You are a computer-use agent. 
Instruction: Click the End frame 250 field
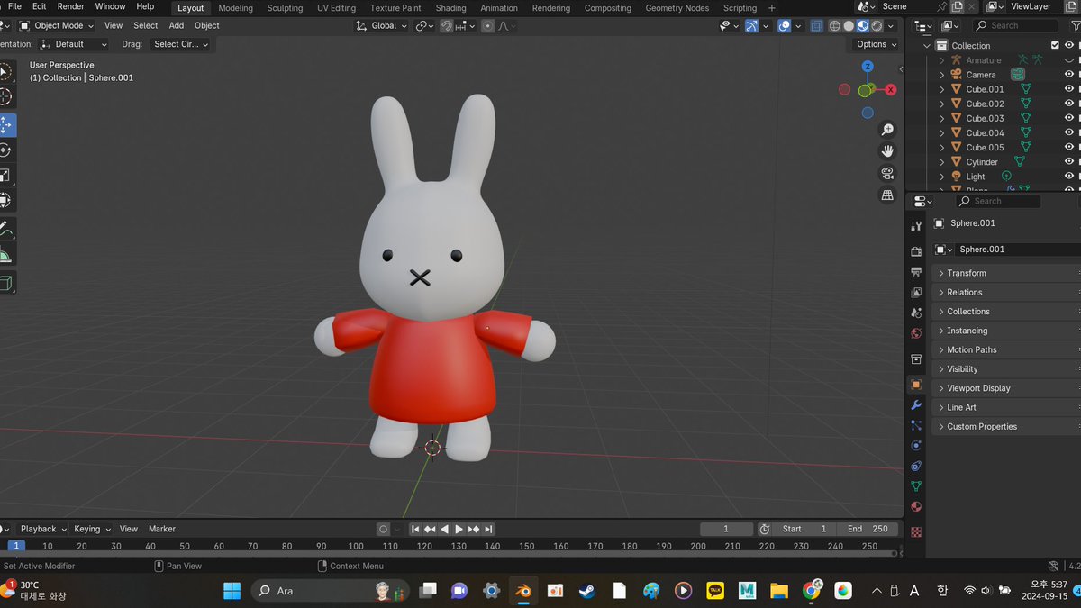coord(868,529)
